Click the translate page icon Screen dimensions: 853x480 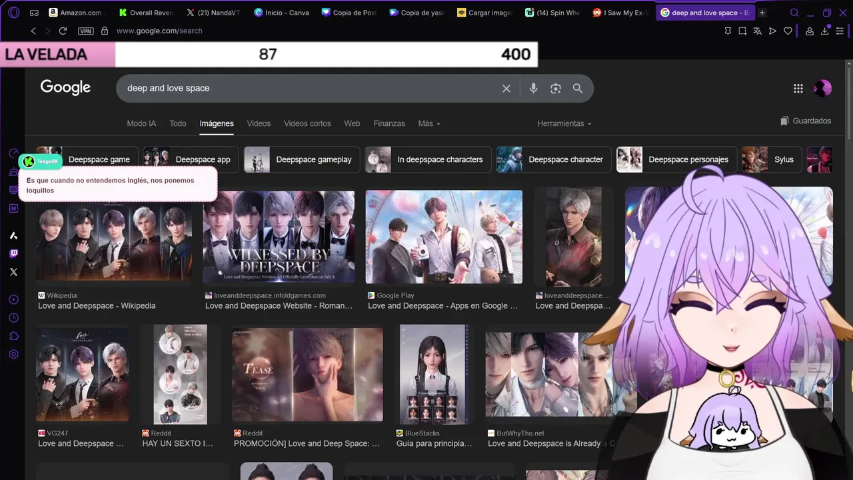758,31
